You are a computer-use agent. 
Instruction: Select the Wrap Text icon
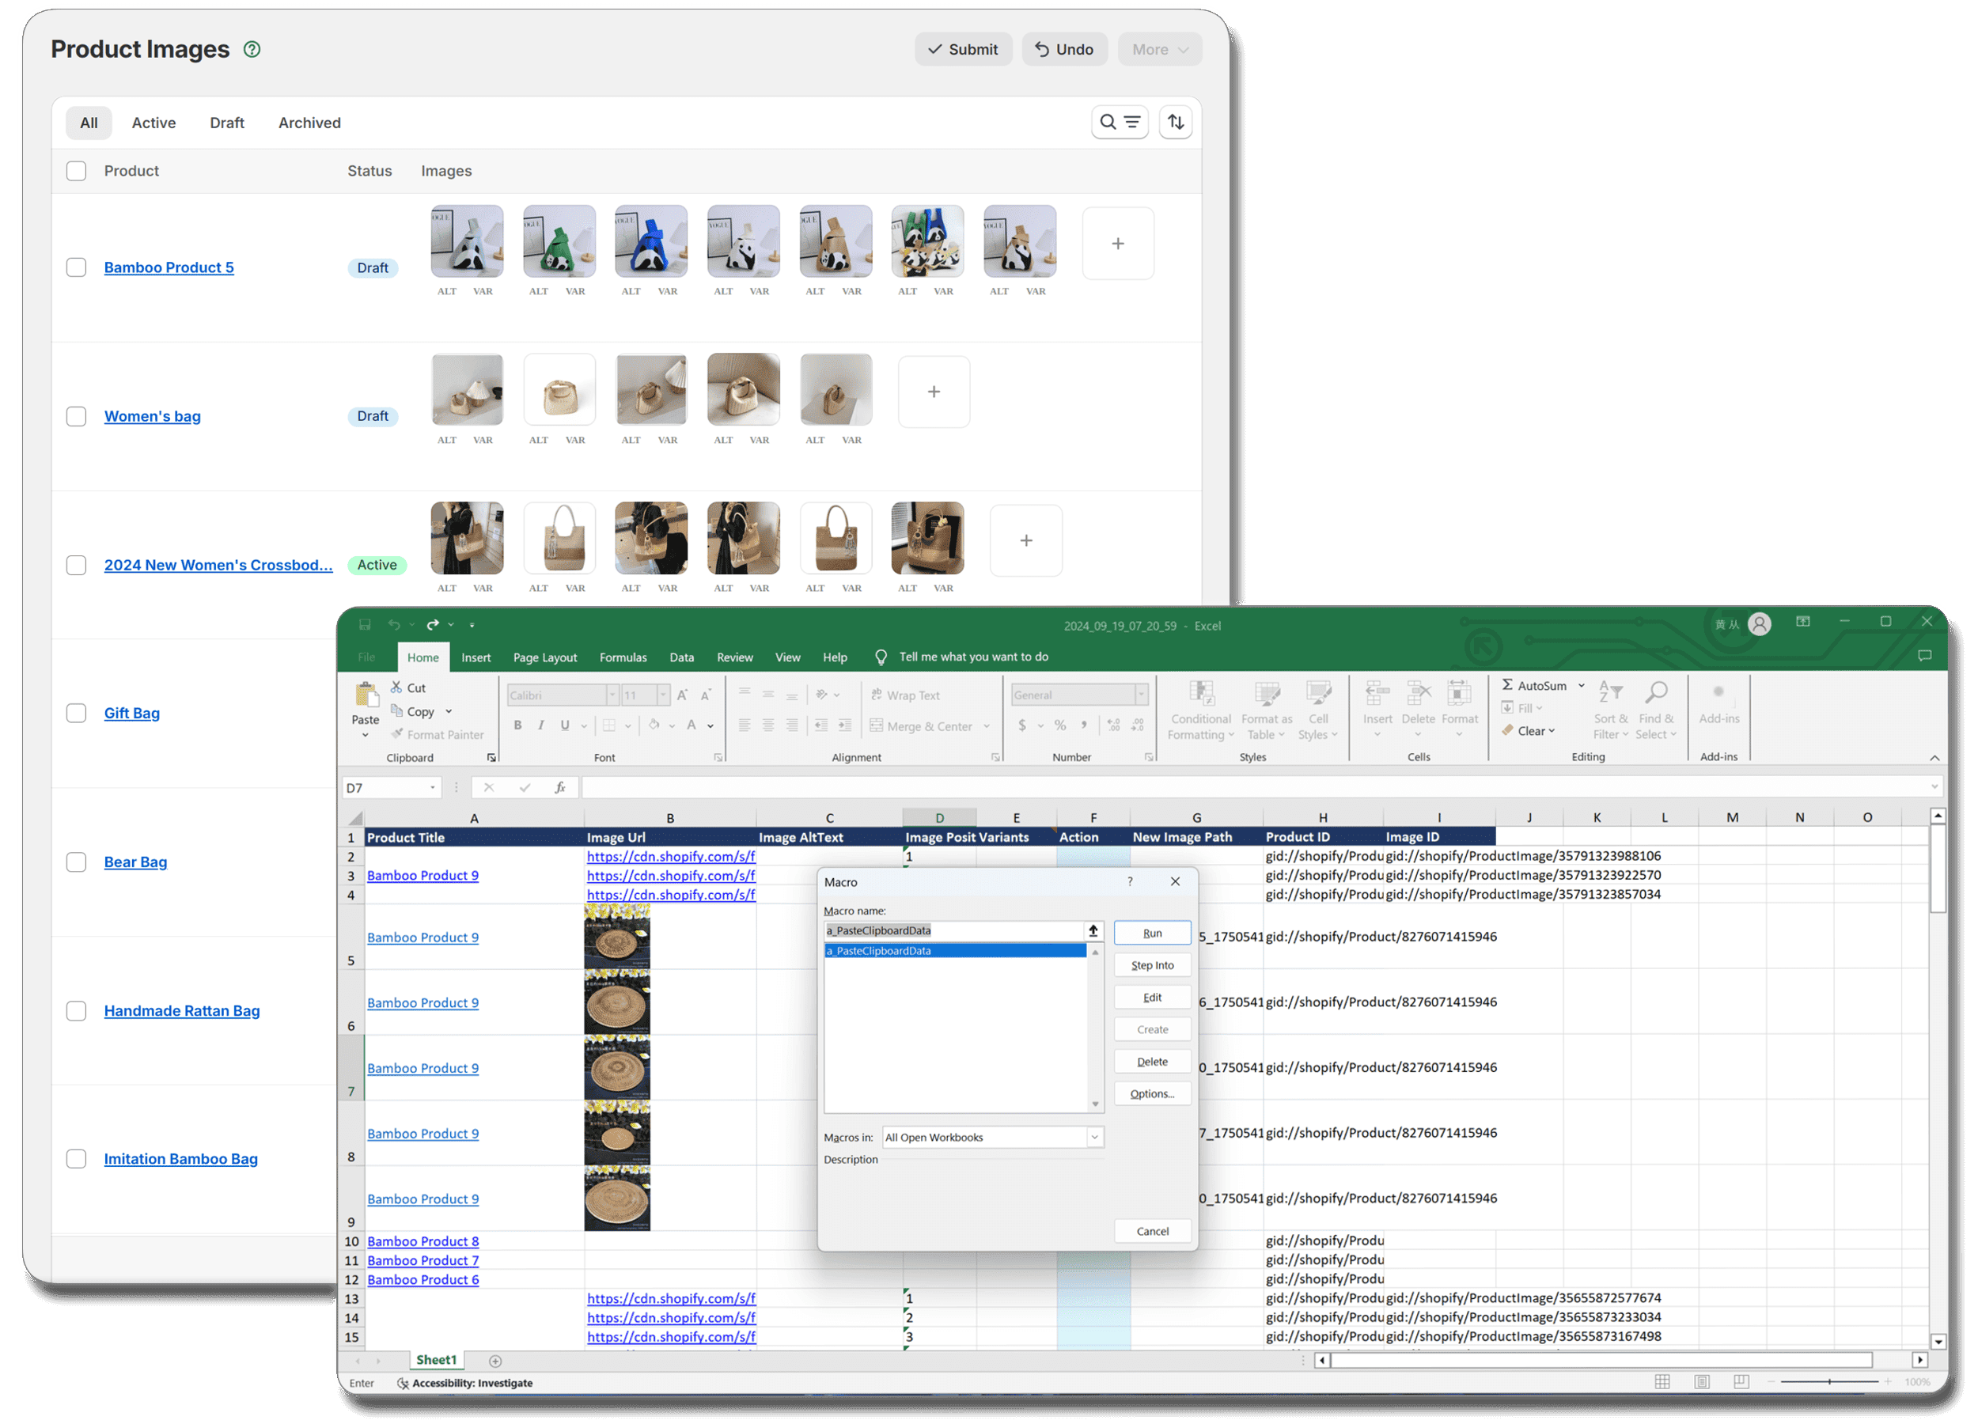[877, 694]
